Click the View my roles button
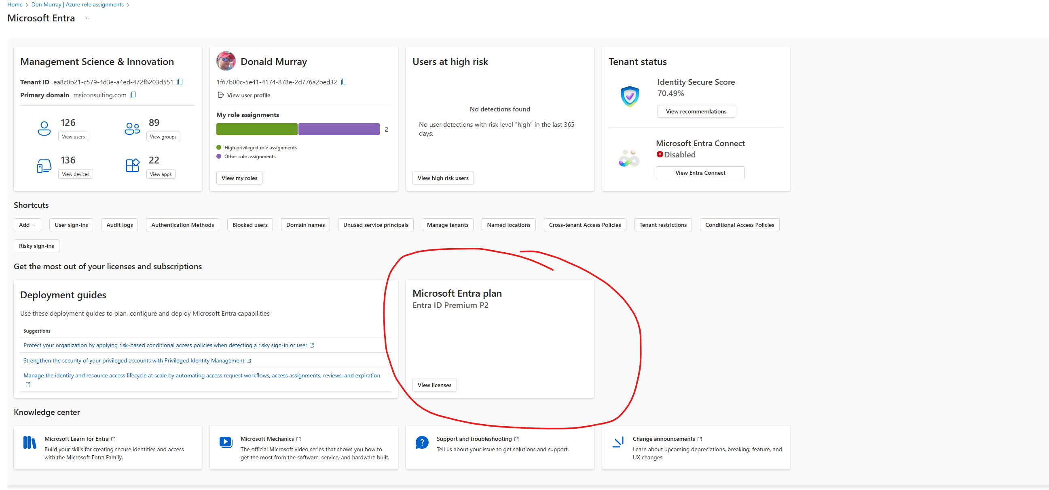The height and width of the screenshot is (490, 1049). coord(239,178)
